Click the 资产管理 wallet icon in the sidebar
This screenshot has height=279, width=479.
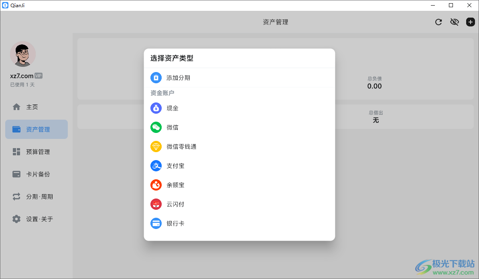(x=16, y=129)
